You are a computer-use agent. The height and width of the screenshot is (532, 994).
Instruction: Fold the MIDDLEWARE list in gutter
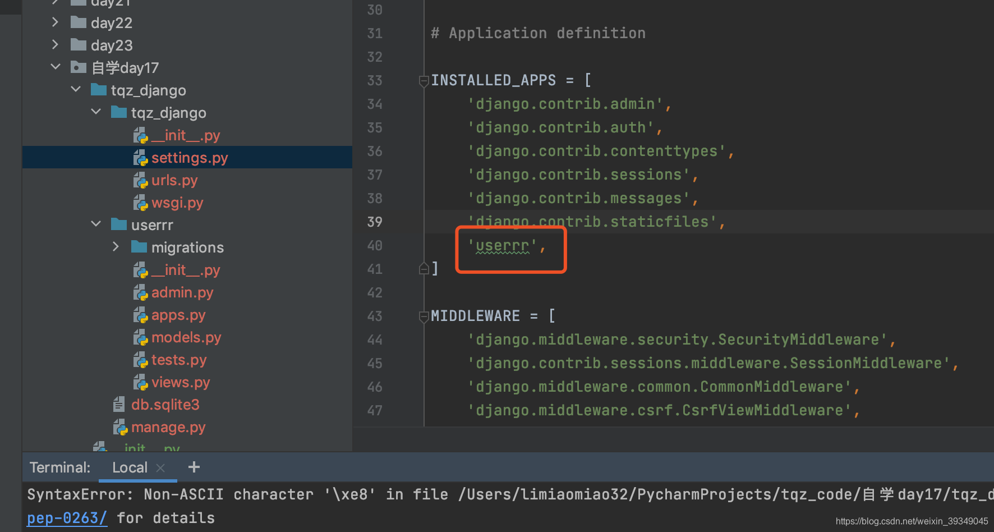pos(424,317)
